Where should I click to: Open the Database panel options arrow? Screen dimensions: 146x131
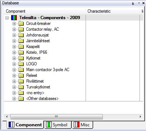pos(139,3)
